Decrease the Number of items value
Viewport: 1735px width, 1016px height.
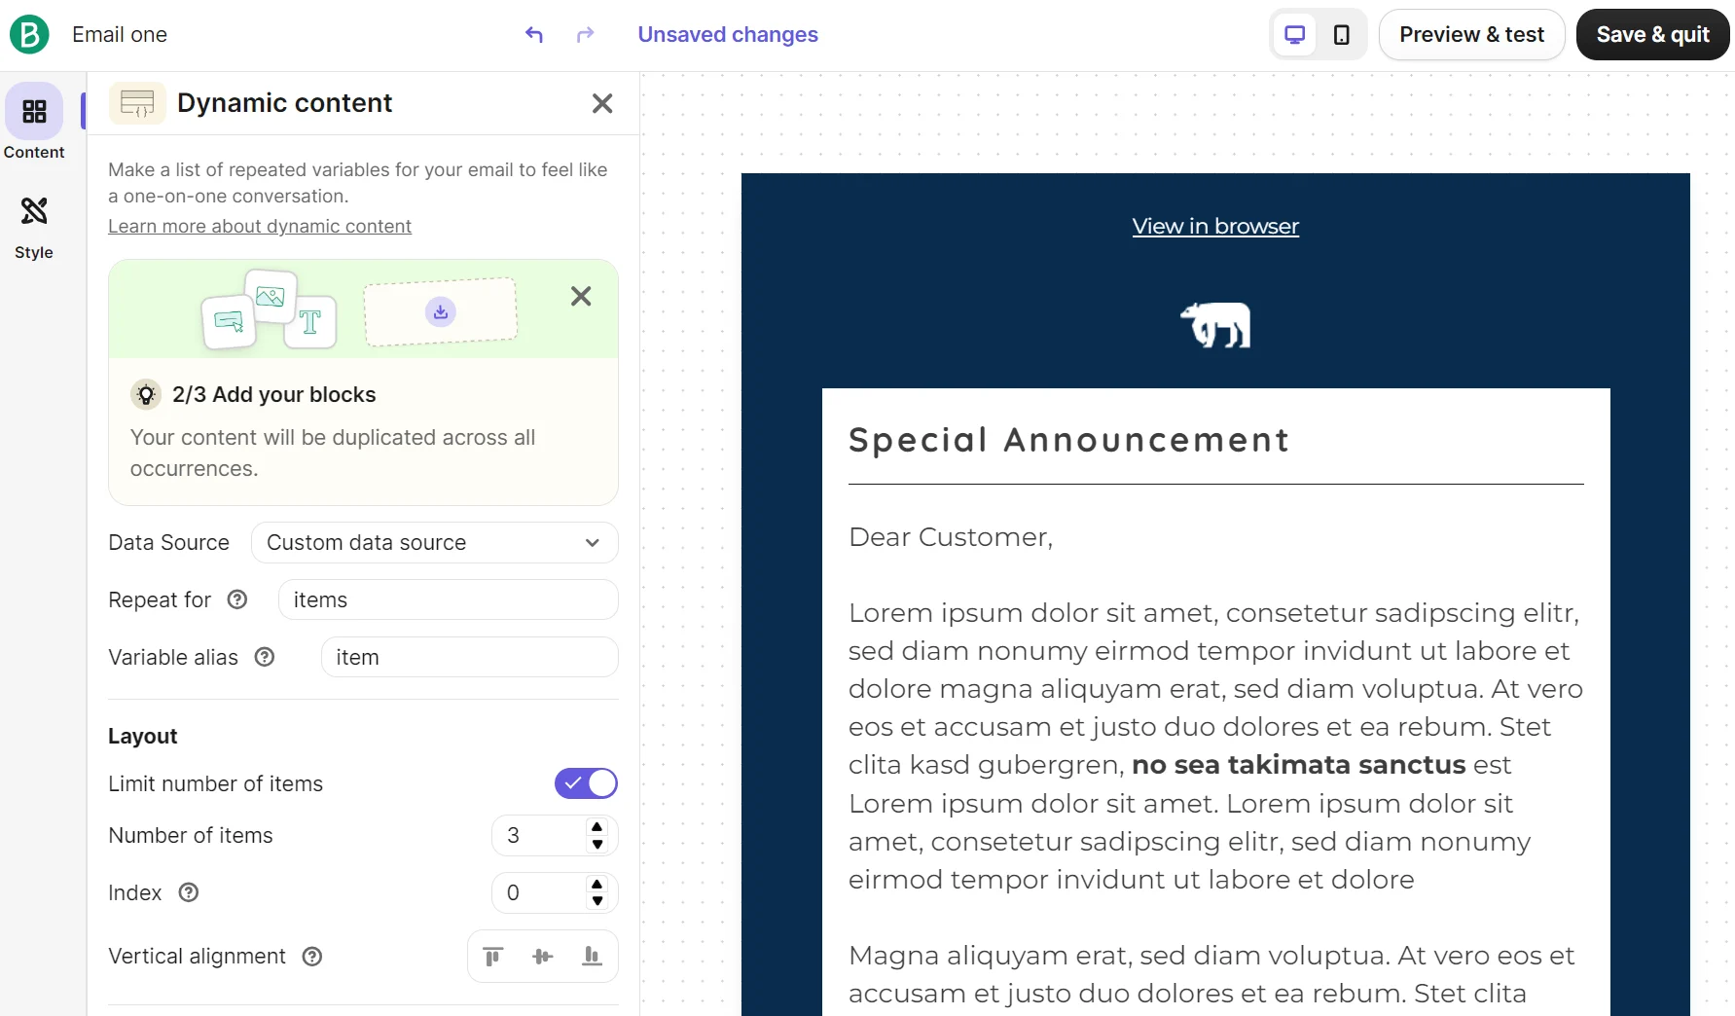point(597,845)
